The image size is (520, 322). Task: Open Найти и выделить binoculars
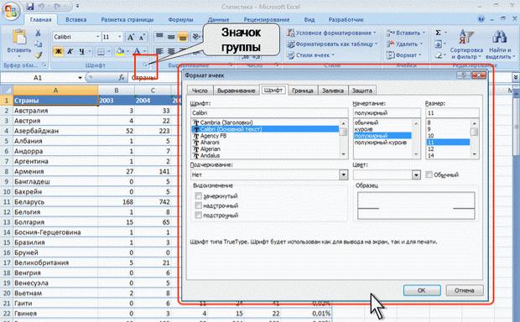pyautogui.click(x=500, y=44)
